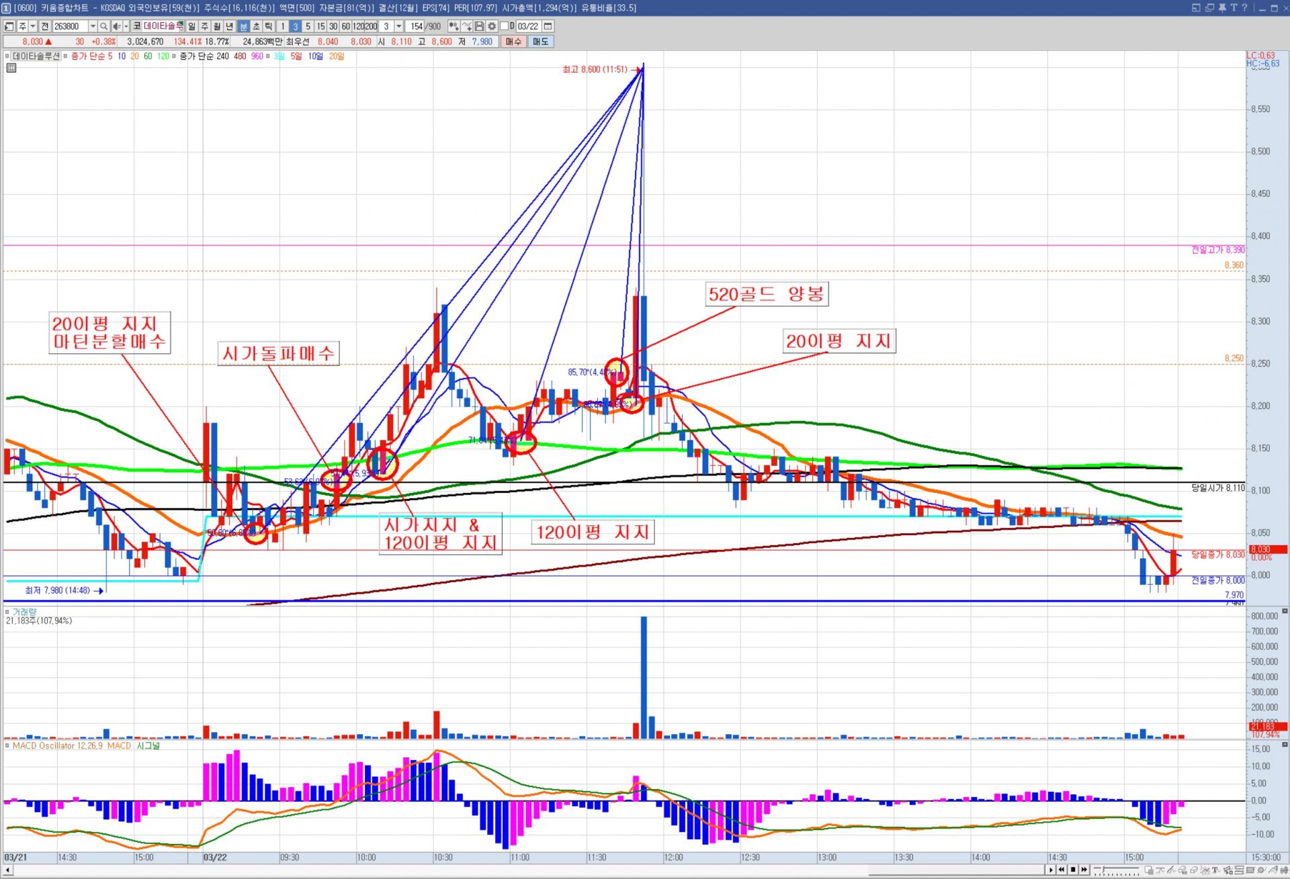Toggle the D checkbox beside date

click(505, 26)
